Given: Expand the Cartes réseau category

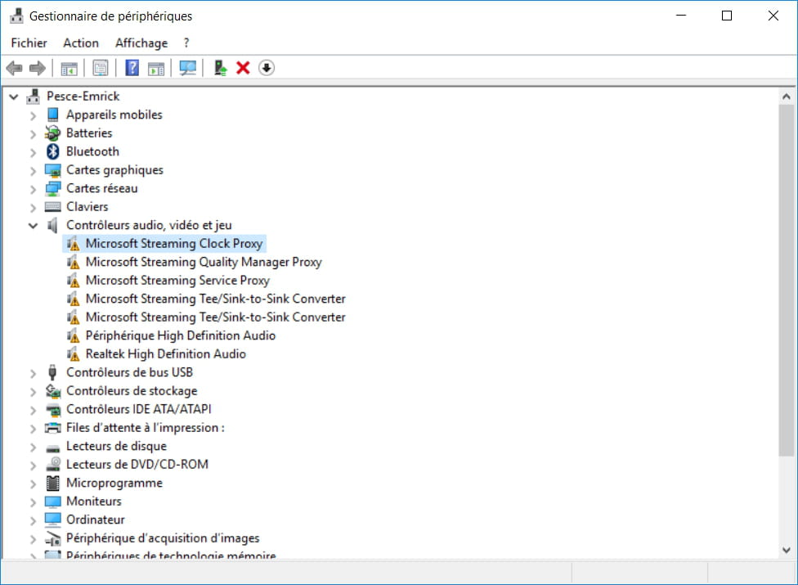Looking at the screenshot, I should [x=33, y=189].
